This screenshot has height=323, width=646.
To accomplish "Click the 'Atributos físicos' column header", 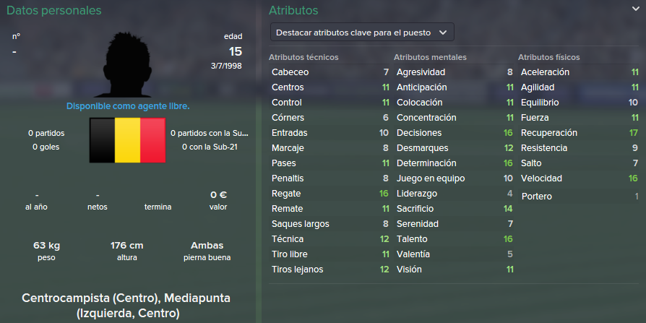I will coord(548,57).
